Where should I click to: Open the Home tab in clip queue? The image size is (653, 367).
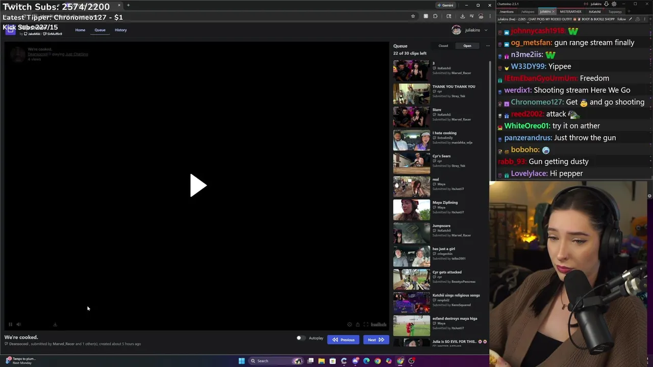pyautogui.click(x=80, y=30)
